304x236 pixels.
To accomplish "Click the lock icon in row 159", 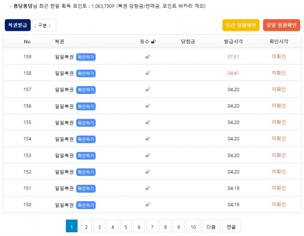I will 148,56.
